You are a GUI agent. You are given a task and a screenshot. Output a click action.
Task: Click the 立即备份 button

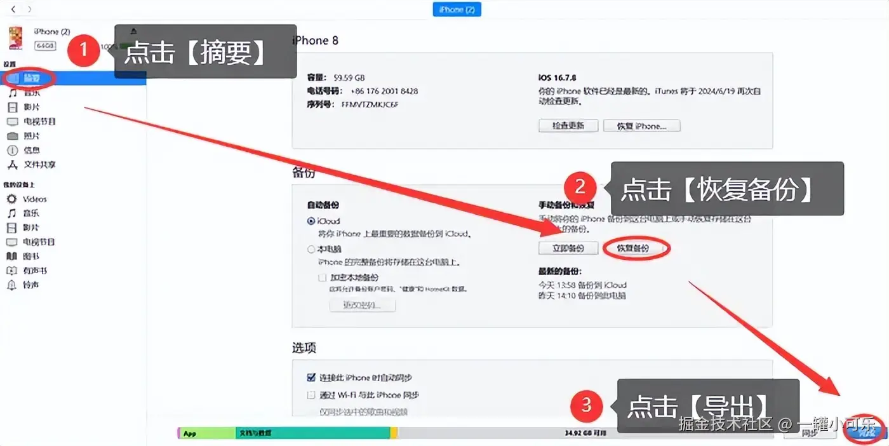[568, 248]
